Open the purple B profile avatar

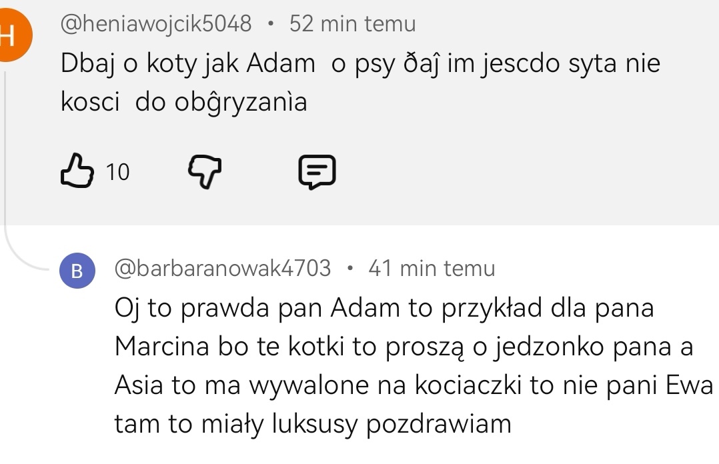[77, 271]
